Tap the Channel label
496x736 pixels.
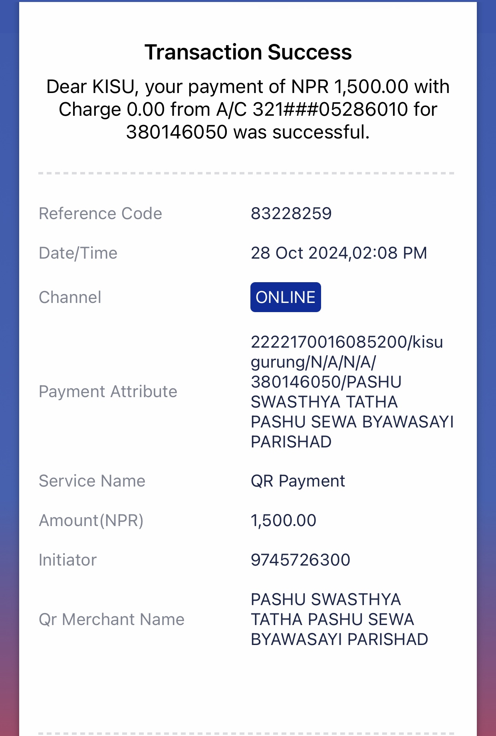pos(70,297)
